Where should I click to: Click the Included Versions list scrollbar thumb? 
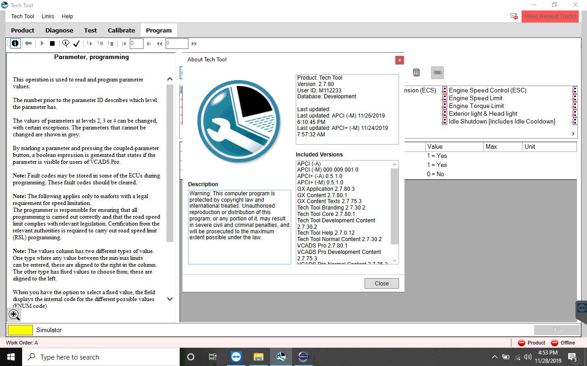pyautogui.click(x=394, y=206)
